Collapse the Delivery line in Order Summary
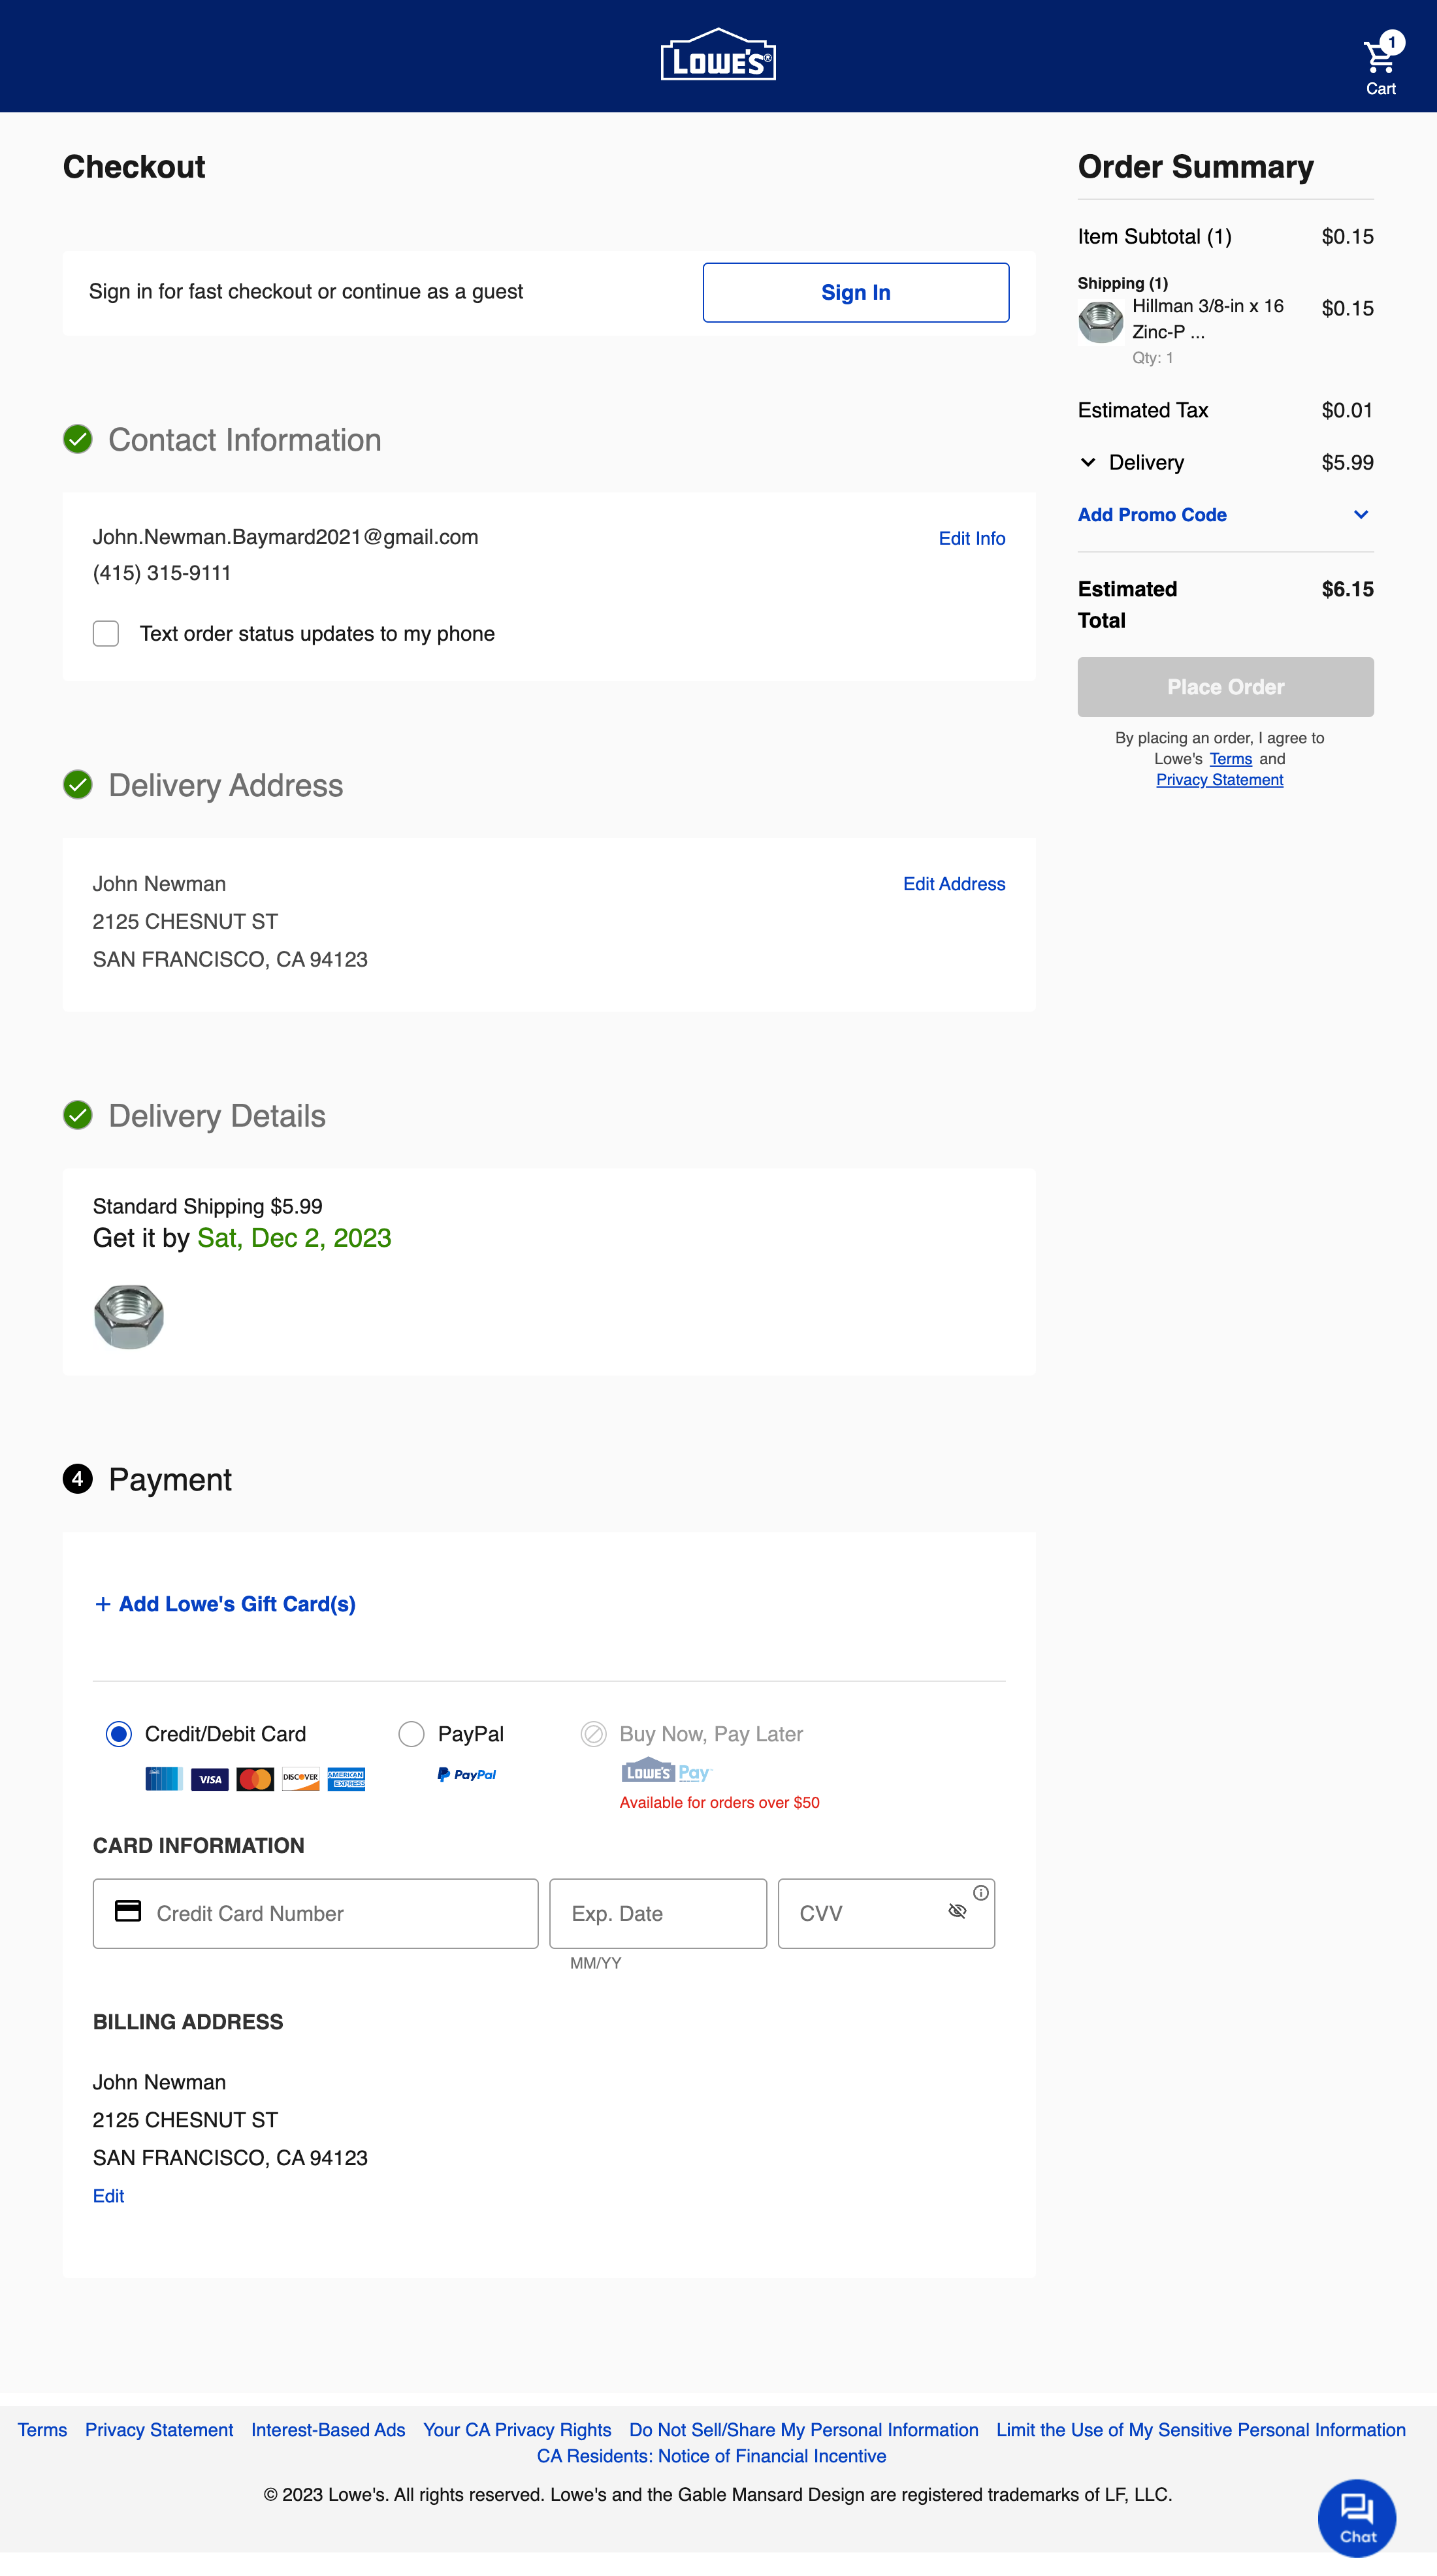This screenshot has width=1437, height=2576. [1087, 463]
